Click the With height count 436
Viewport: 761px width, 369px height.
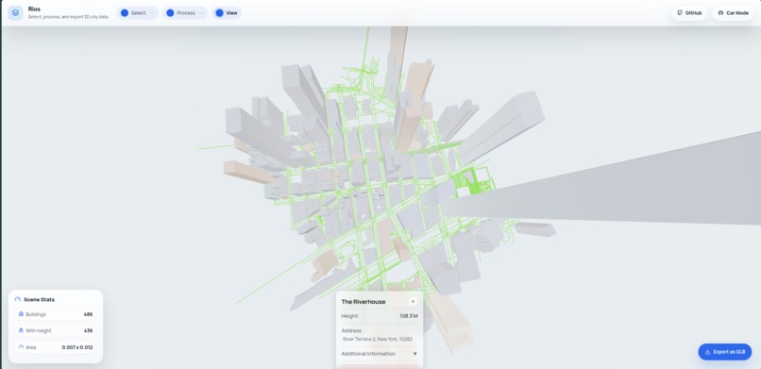[88, 330]
